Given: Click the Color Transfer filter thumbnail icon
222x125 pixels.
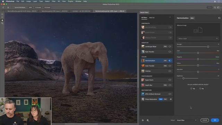Looking at the screenshot, I should [x=143, y=66].
